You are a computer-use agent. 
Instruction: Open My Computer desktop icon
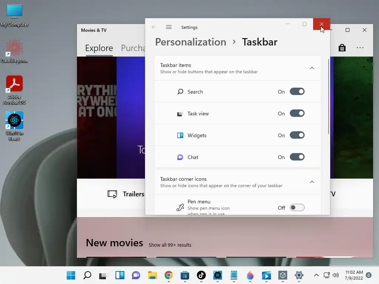point(14,16)
